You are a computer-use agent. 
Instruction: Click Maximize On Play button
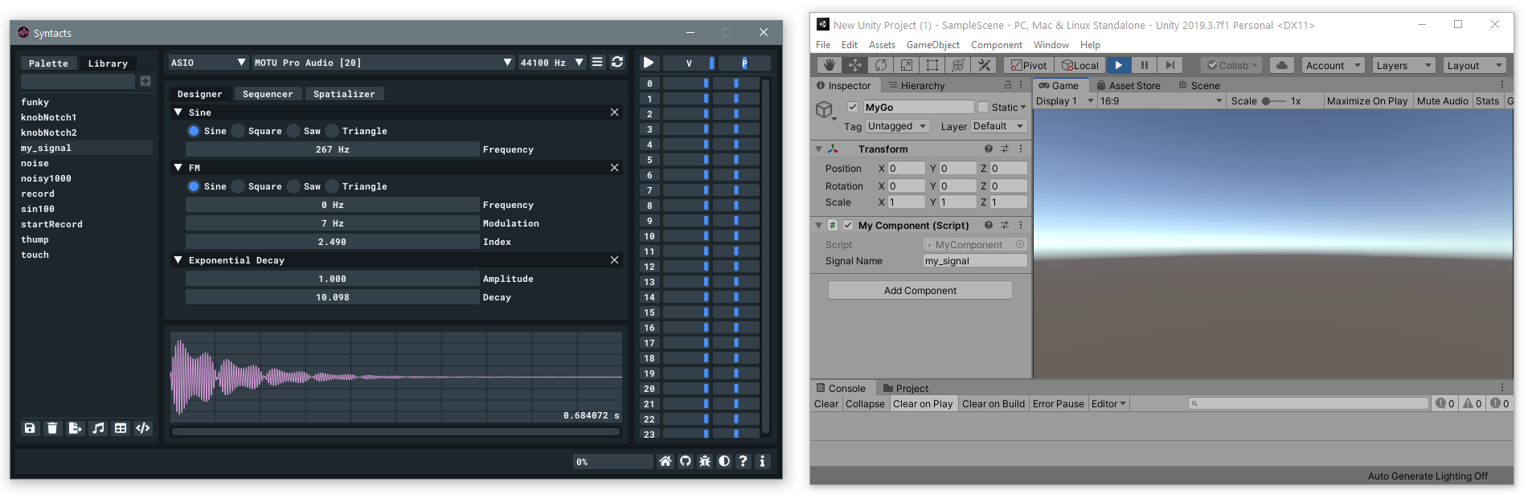coord(1367,100)
